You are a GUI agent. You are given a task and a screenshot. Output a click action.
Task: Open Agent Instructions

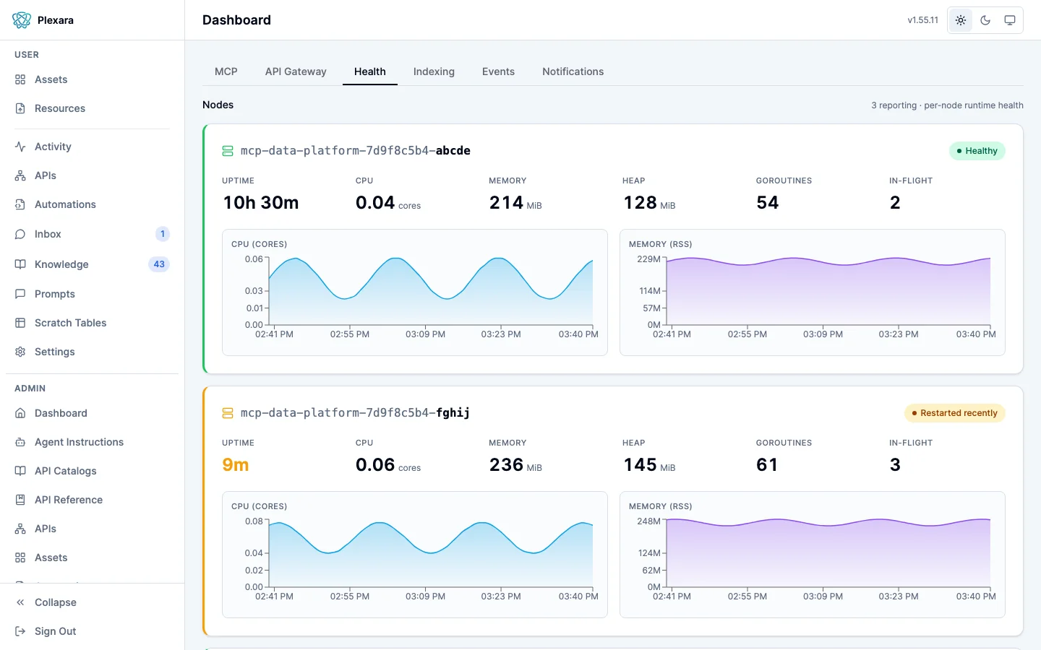(92, 442)
